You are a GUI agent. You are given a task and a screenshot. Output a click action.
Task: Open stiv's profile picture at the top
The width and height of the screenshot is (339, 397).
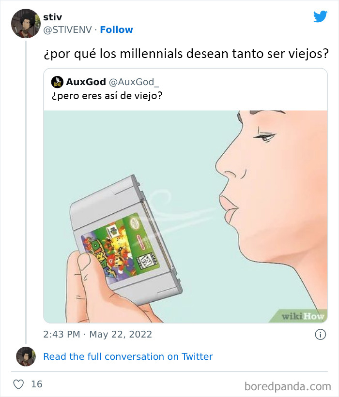25,23
